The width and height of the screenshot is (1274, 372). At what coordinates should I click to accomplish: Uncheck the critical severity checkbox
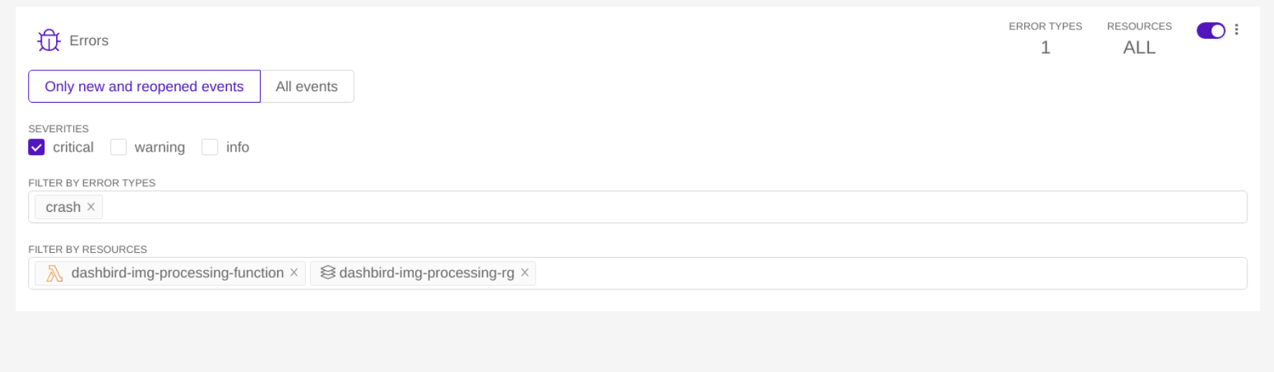(x=37, y=147)
